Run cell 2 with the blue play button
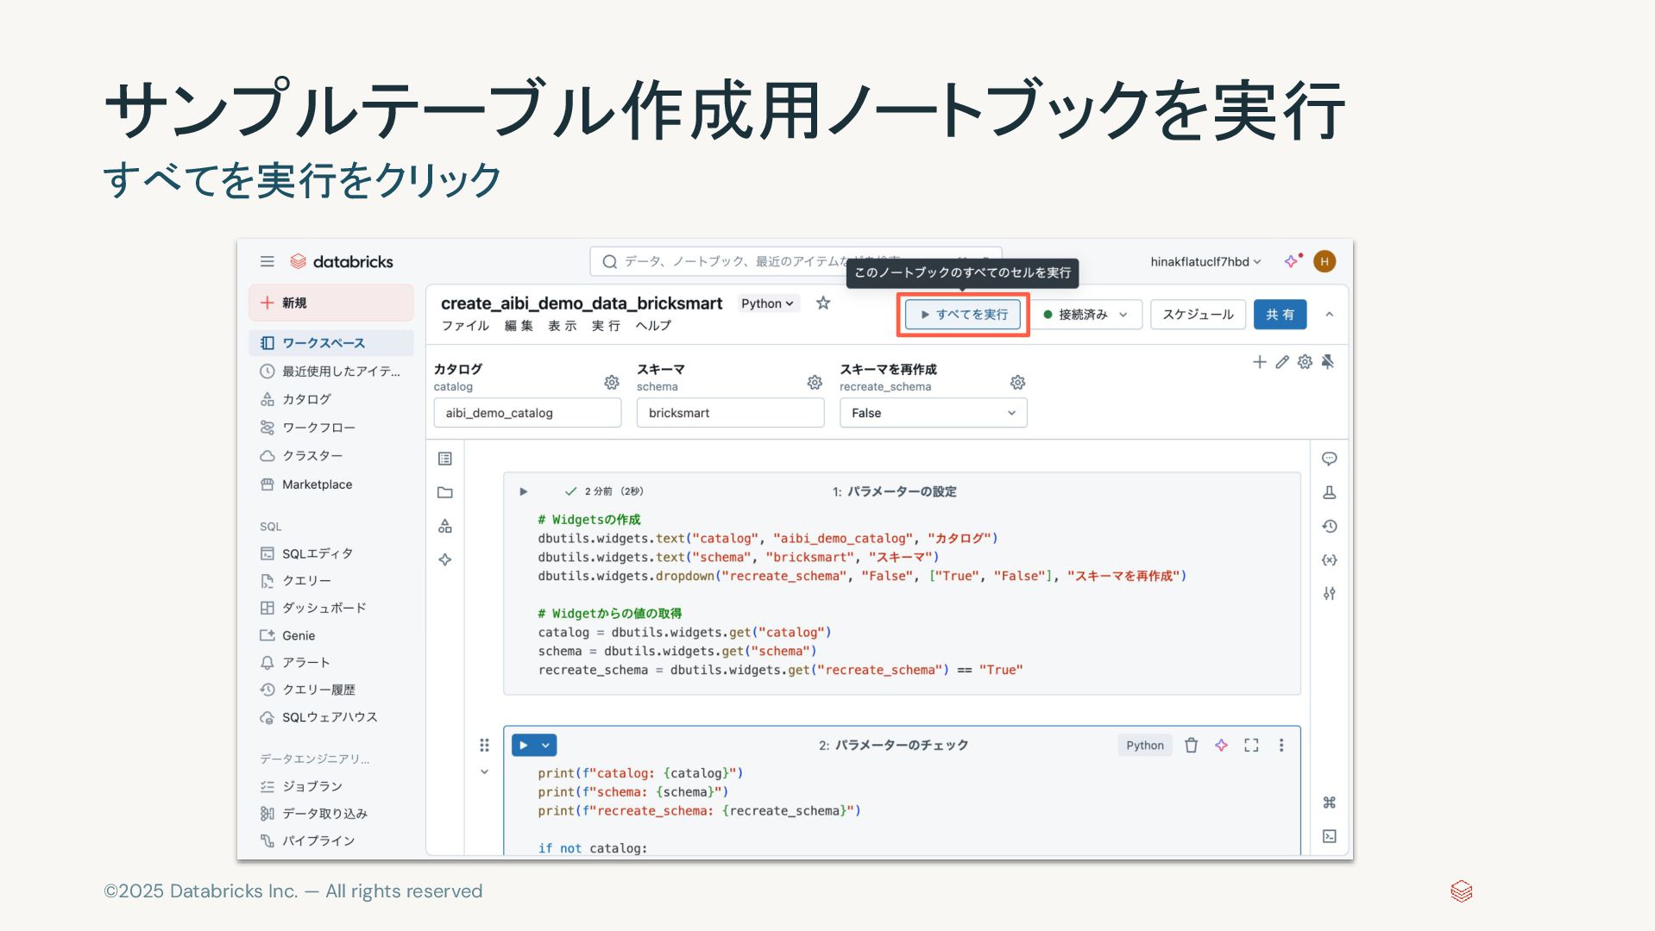The width and height of the screenshot is (1655, 931). tap(524, 746)
